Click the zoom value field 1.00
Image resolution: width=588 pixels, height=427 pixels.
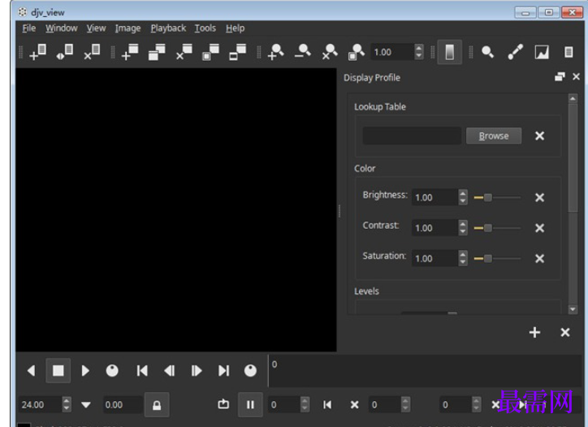[392, 52]
